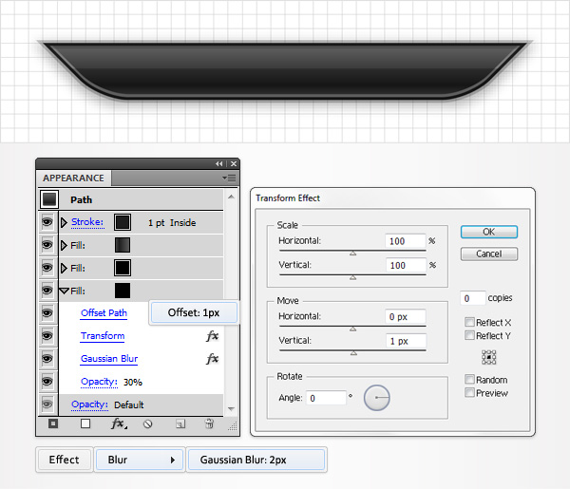This screenshot has height=489, width=570.
Task: Toggle visibility of Default Opacity row
Action: 47,404
